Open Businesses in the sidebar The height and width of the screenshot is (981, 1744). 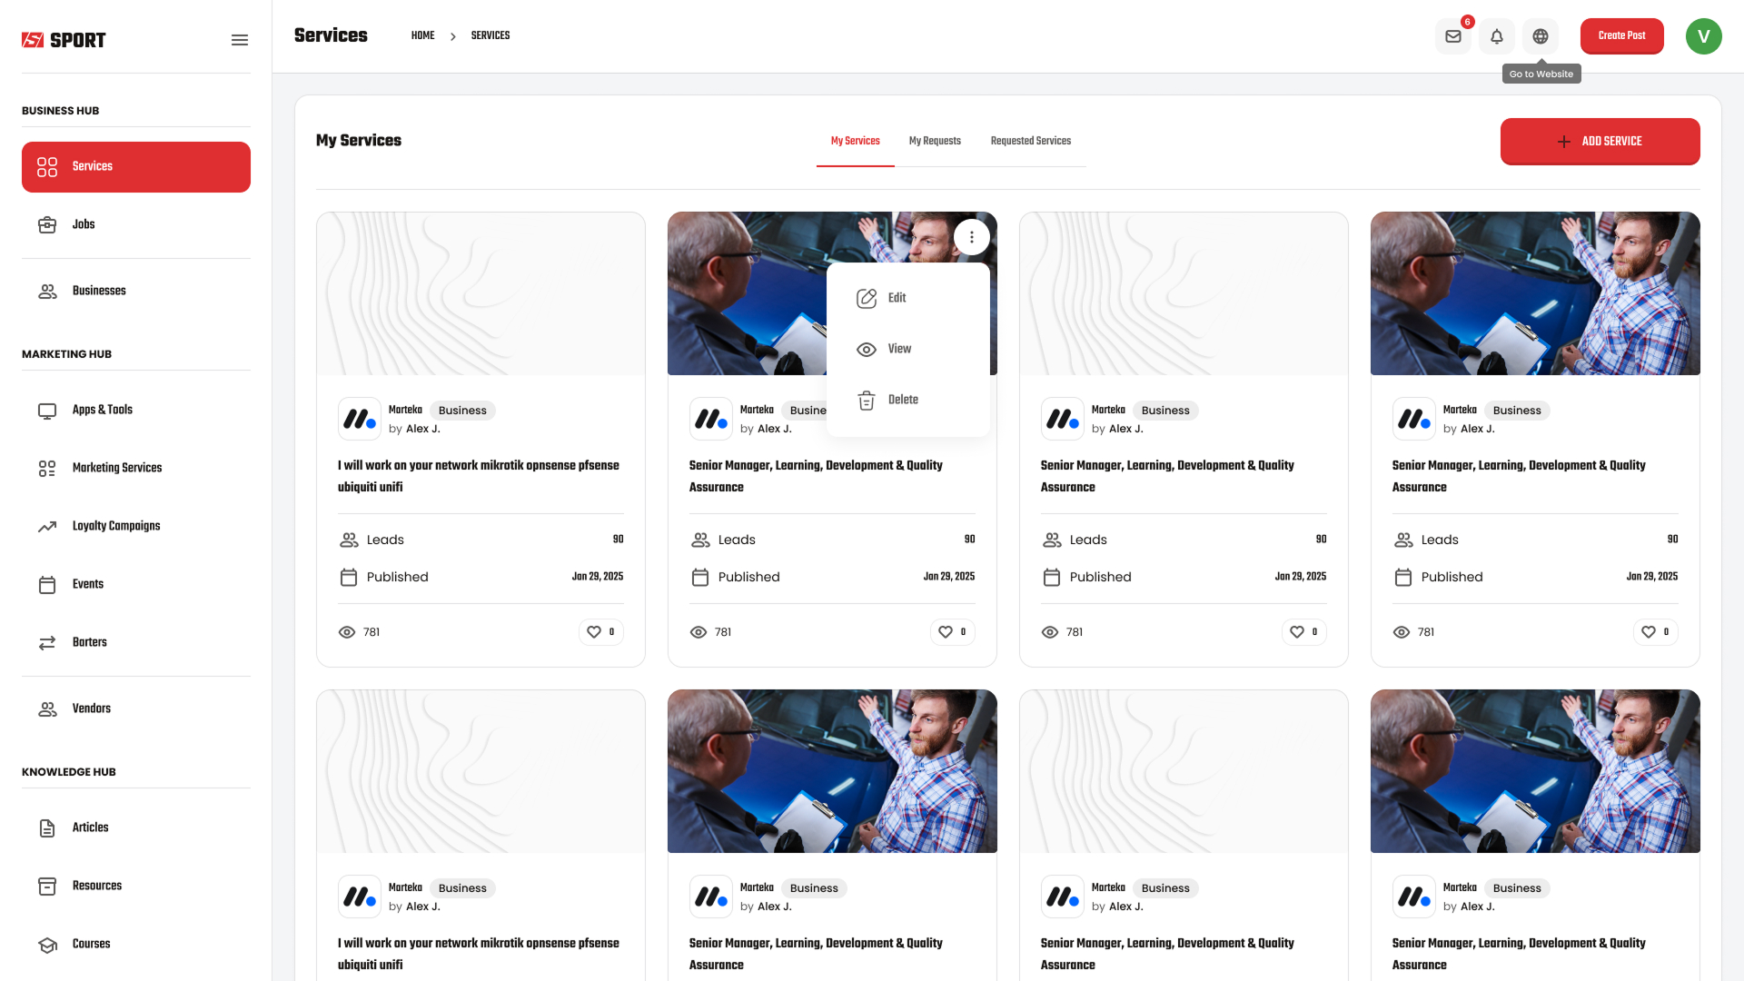[136, 291]
